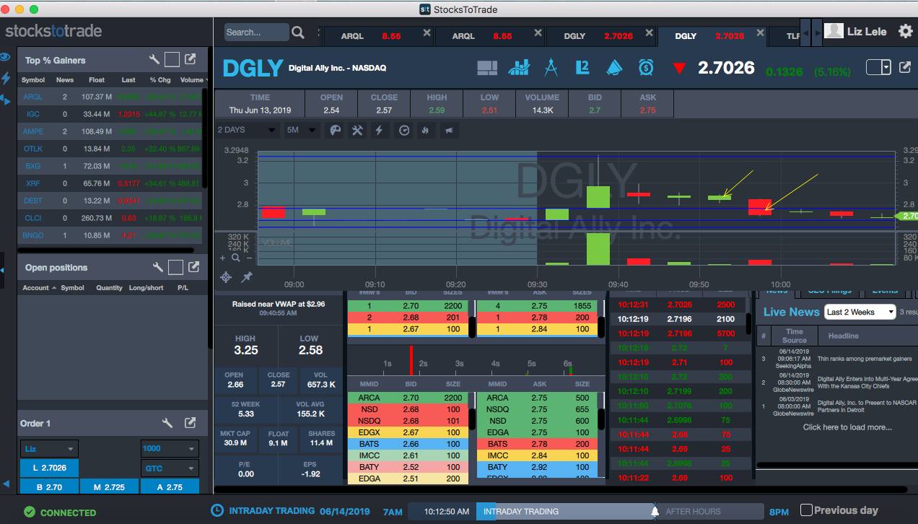Pop out the DGLY chart window
This screenshot has width=918, height=524.
905,67
